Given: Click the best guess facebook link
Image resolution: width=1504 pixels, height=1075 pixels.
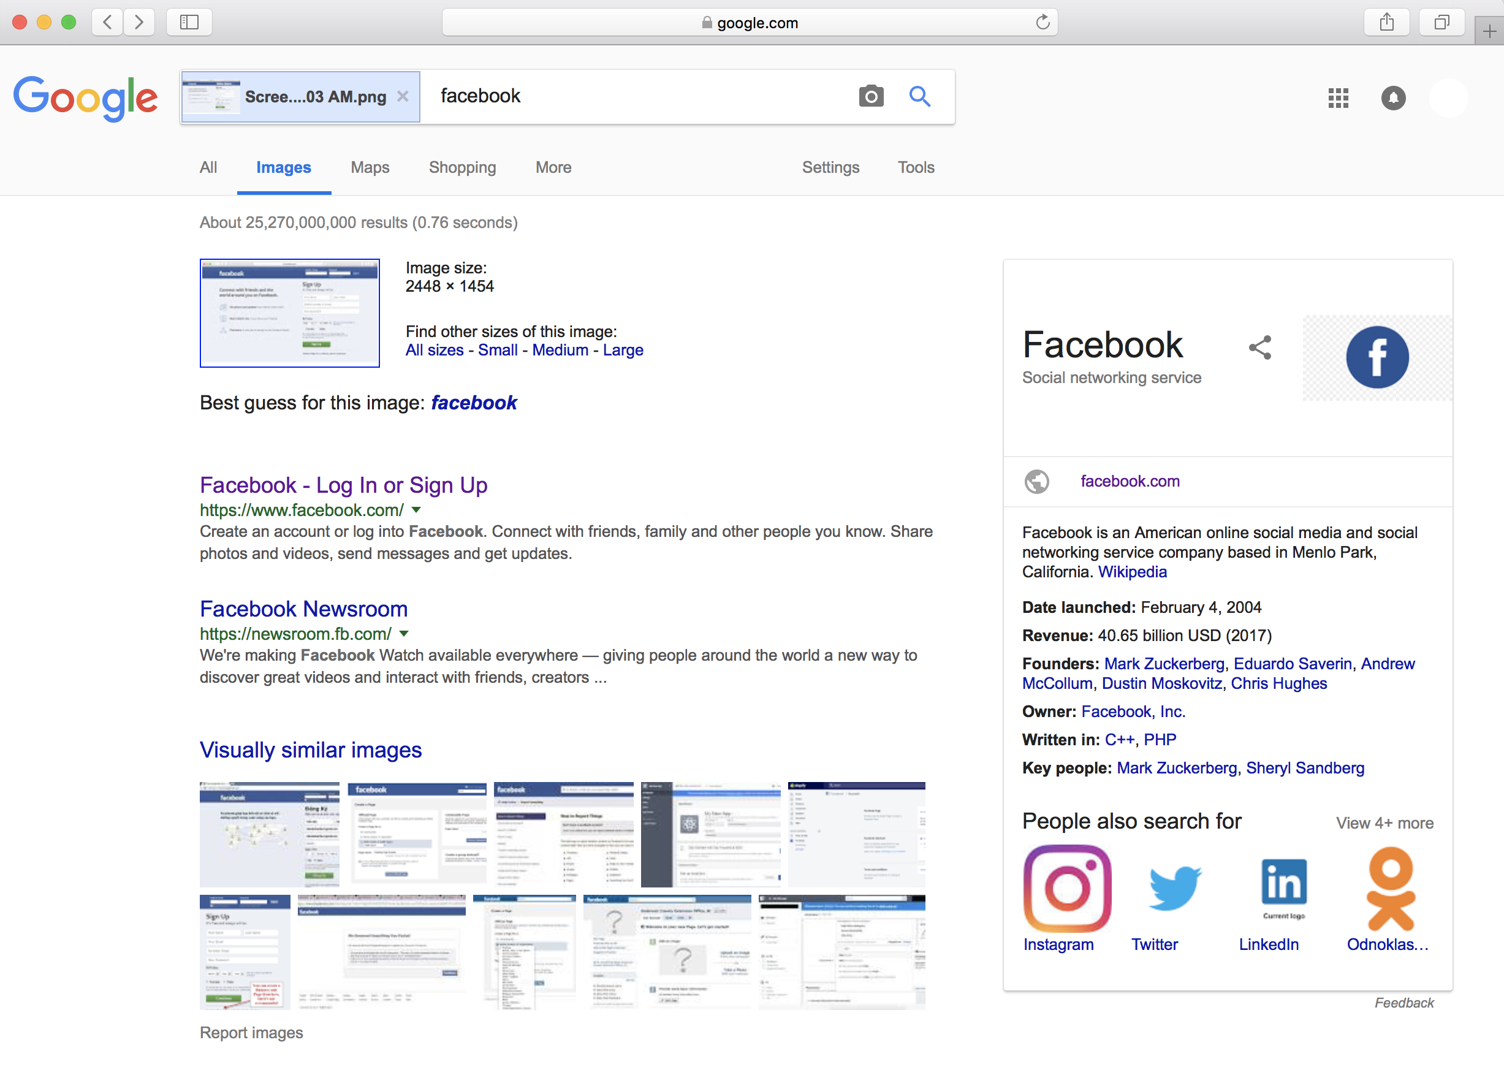Looking at the screenshot, I should click(474, 403).
